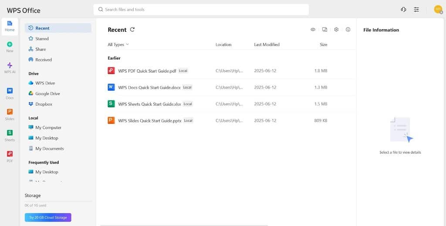Open the support headset icon

click(403, 10)
